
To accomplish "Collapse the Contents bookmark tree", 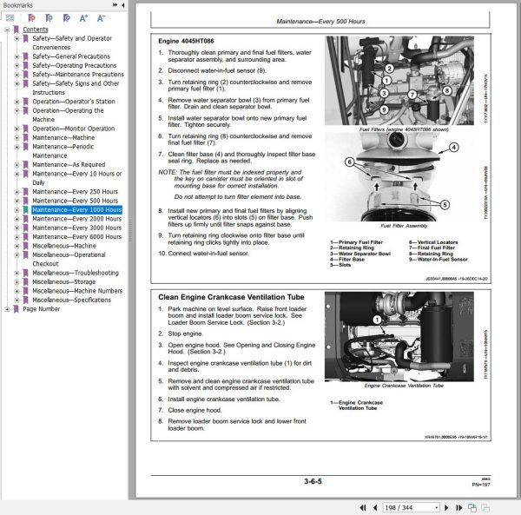I will tap(7, 30).
